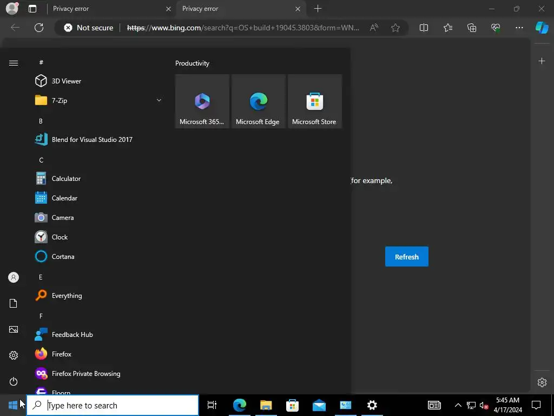Image resolution: width=554 pixels, height=416 pixels.
Task: Add this page to favorites
Action: coord(395,28)
